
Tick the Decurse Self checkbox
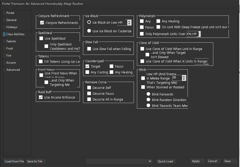click(x=89, y=88)
